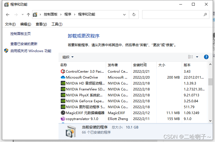Click the Forward navigation arrow
Screen dimensions: 215x142
click(16, 15)
